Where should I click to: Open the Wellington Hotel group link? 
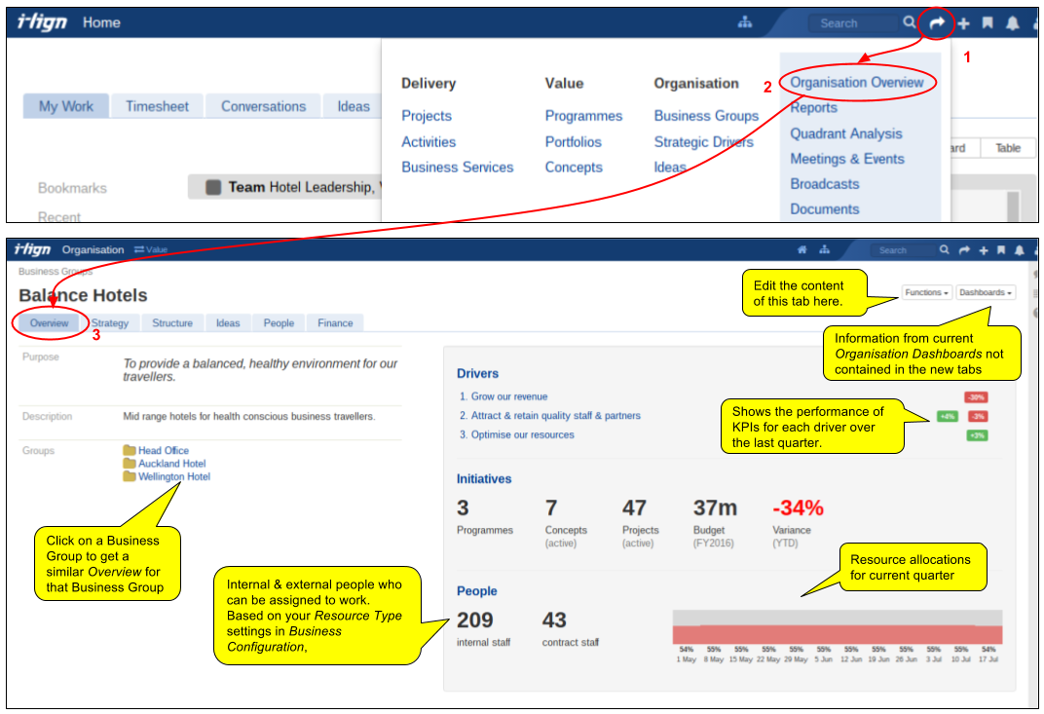pyautogui.click(x=173, y=477)
